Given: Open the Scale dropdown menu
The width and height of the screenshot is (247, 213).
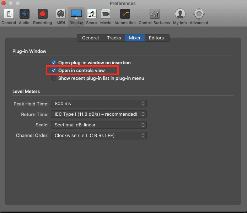Looking at the screenshot, I should pyautogui.click(x=99, y=125).
